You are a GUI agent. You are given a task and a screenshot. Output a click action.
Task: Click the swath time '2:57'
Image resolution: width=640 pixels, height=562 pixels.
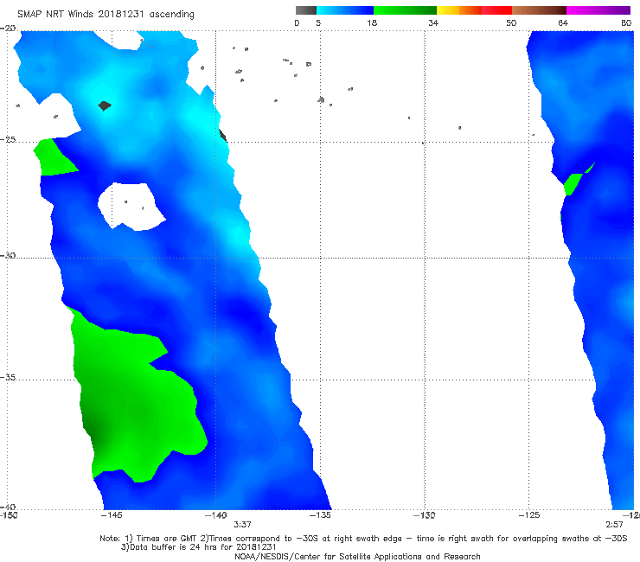(614, 525)
